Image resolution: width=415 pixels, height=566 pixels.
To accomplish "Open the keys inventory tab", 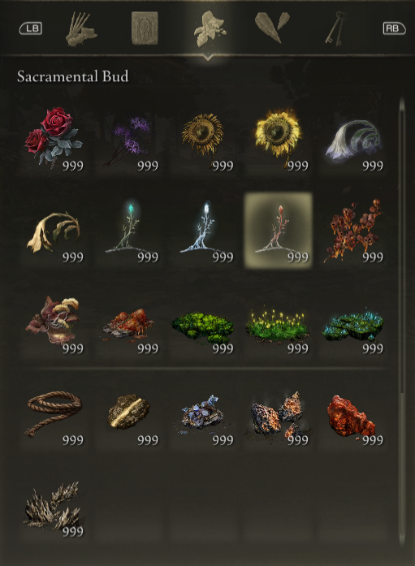I will 336,28.
